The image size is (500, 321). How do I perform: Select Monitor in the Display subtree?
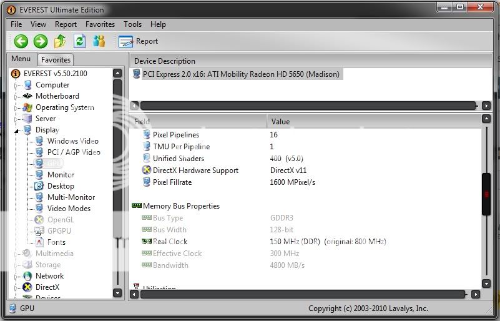point(61,174)
